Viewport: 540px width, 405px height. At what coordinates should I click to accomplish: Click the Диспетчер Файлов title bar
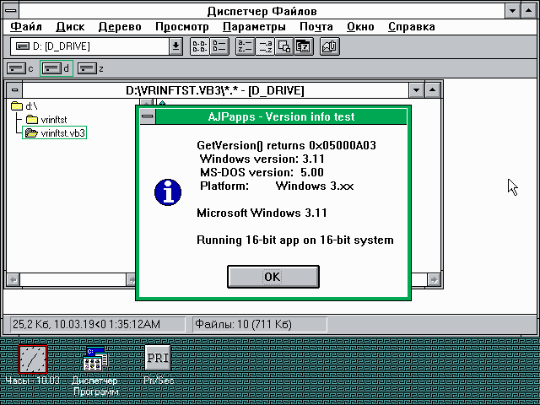tap(262, 11)
